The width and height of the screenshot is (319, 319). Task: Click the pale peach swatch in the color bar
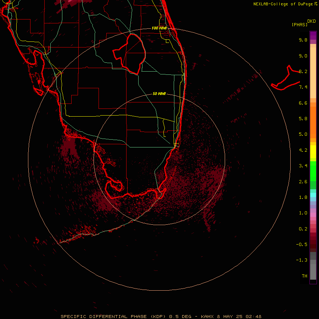click(x=313, y=73)
